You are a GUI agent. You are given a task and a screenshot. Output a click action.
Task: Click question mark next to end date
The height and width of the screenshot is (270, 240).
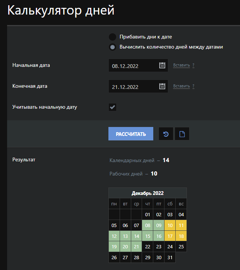coord(193,86)
